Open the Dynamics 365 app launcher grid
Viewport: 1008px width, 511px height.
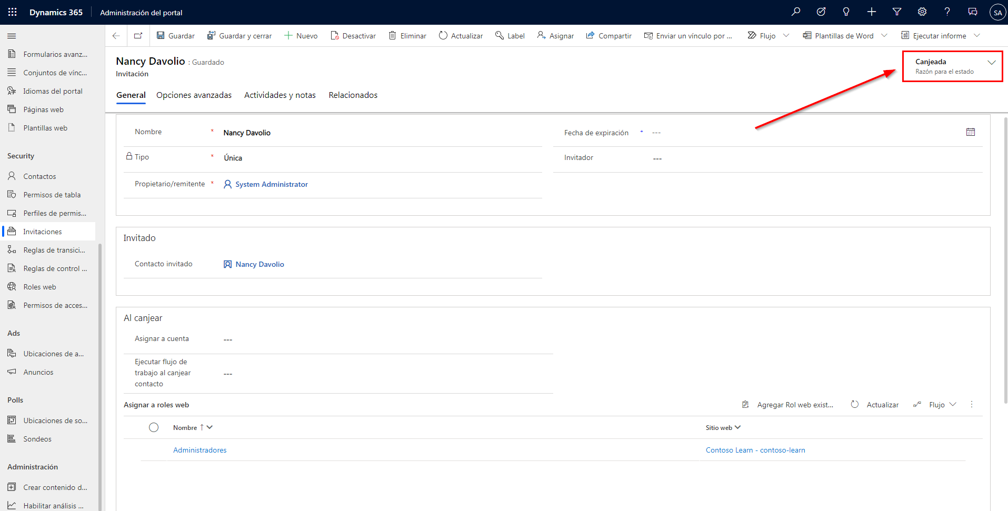point(13,12)
